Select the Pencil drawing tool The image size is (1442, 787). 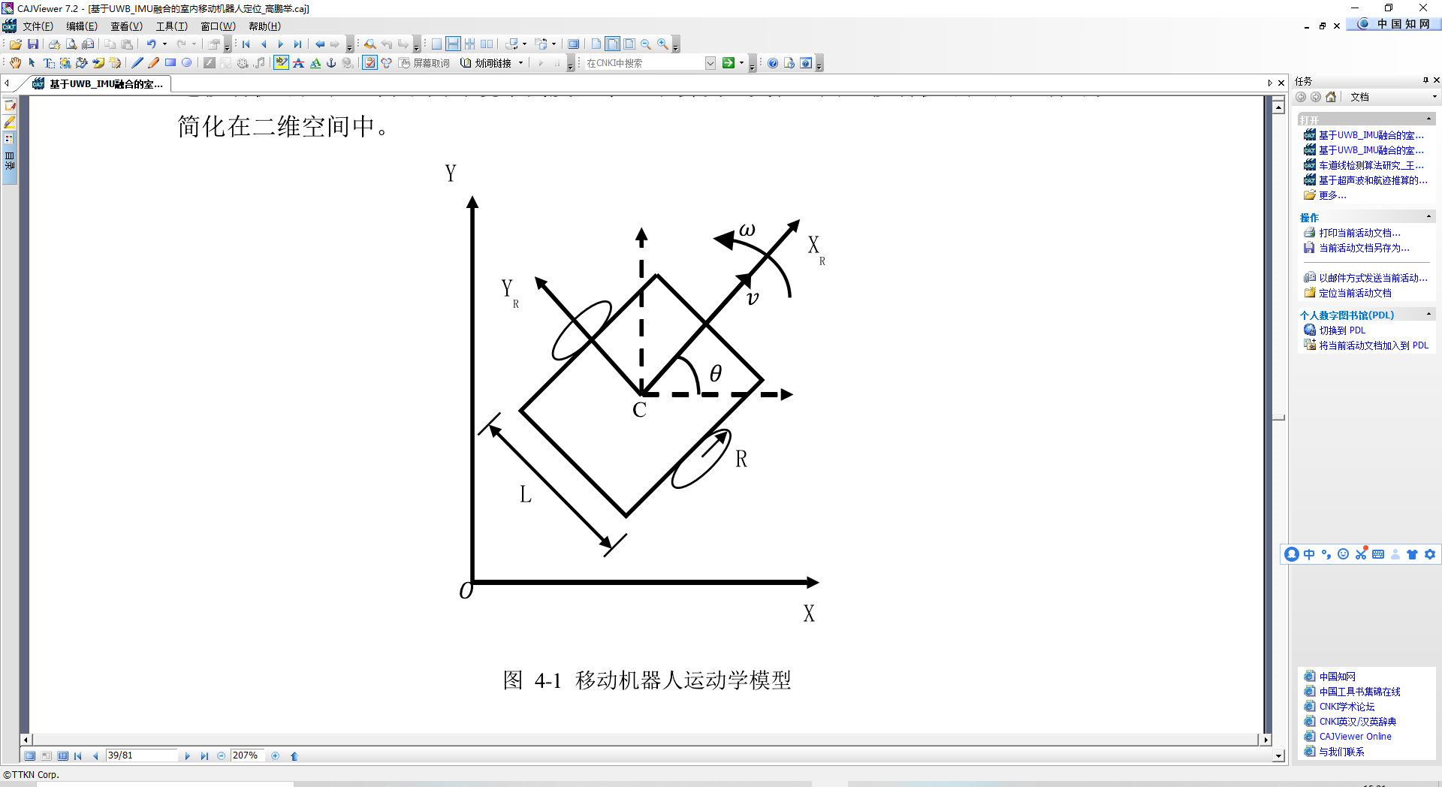(152, 62)
